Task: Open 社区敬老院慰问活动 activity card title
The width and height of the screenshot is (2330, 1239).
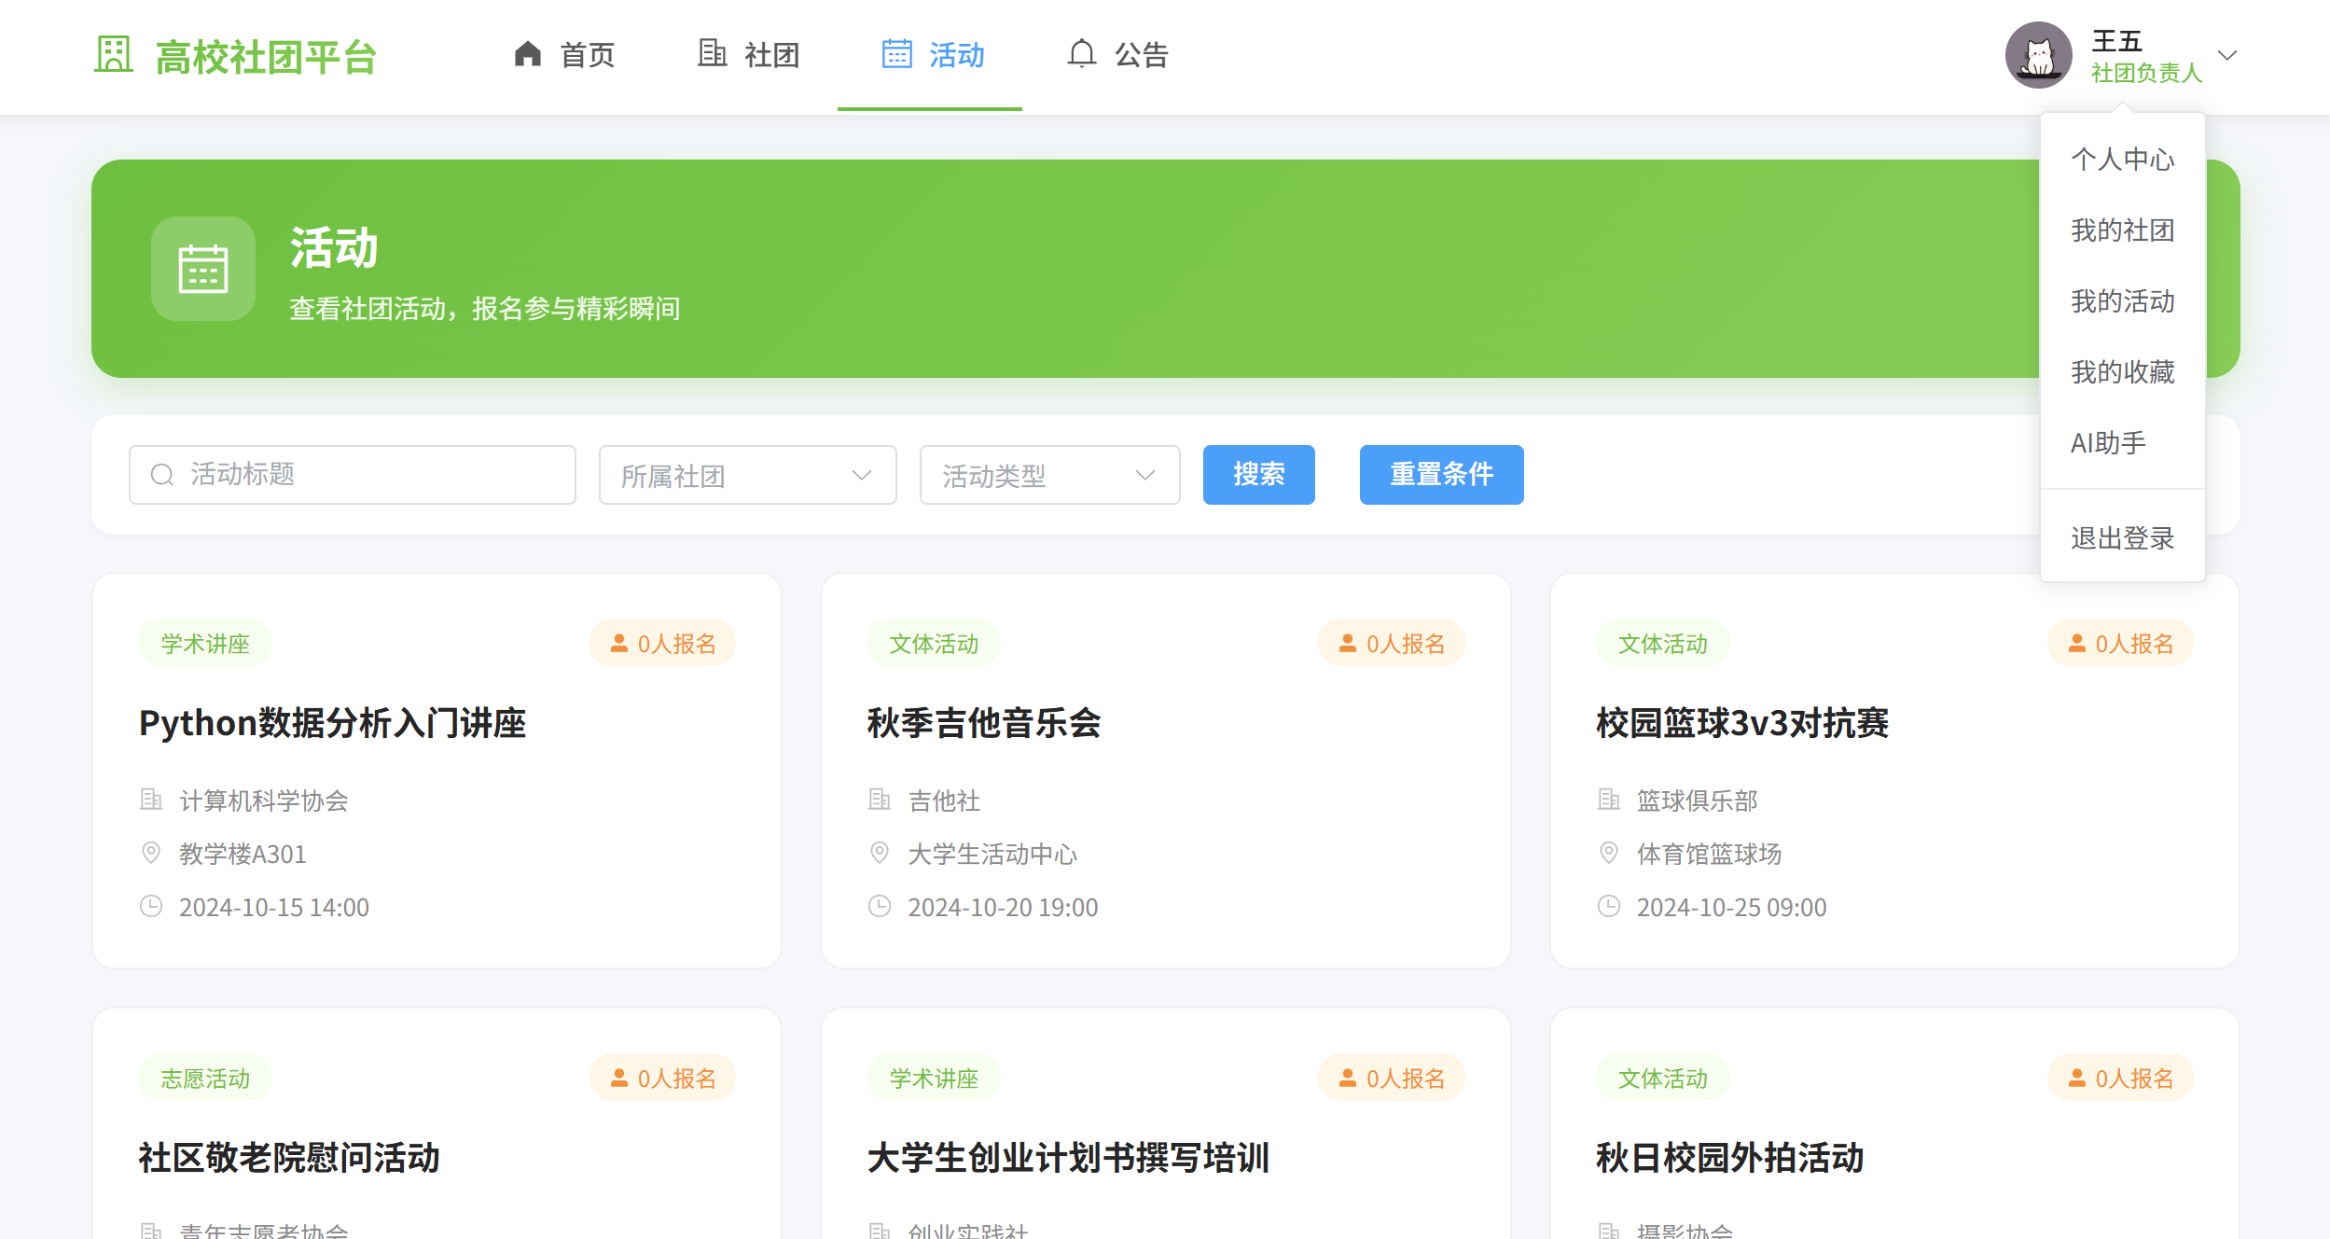Action: coord(289,1158)
